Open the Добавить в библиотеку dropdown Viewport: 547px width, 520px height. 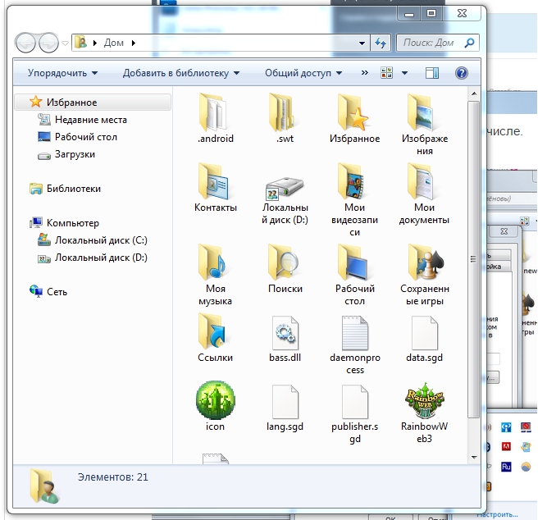[181, 73]
